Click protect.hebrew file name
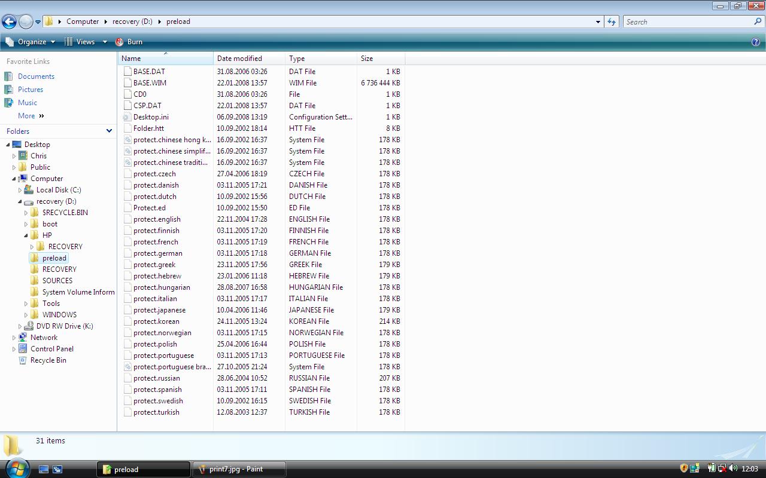The image size is (766, 478). pyautogui.click(x=157, y=276)
